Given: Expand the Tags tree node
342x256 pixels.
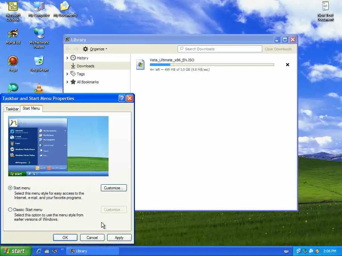Looking at the screenshot, I should [x=67, y=74].
